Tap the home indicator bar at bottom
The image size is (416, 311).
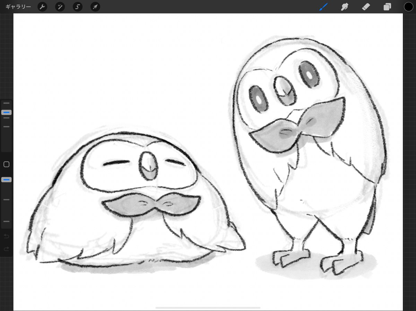click(x=208, y=308)
